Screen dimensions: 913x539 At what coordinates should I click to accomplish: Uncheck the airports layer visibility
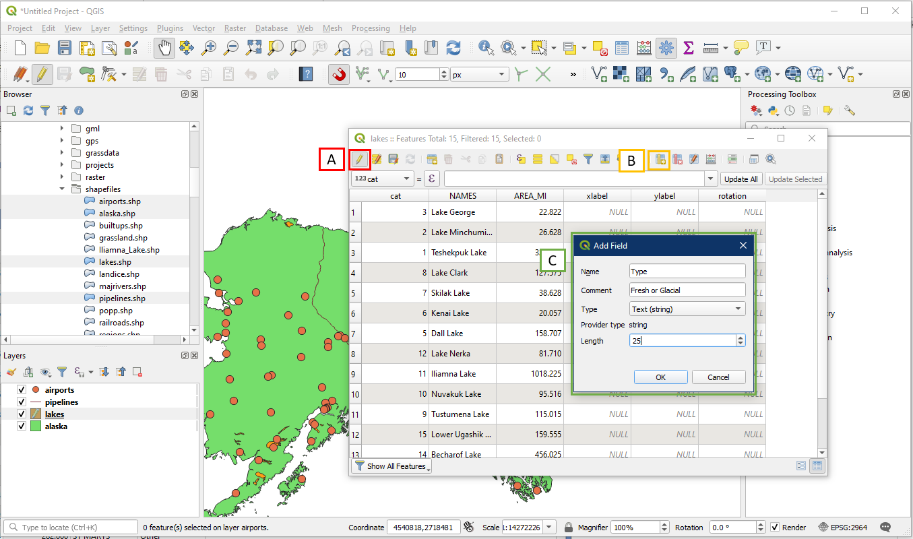pos(22,390)
